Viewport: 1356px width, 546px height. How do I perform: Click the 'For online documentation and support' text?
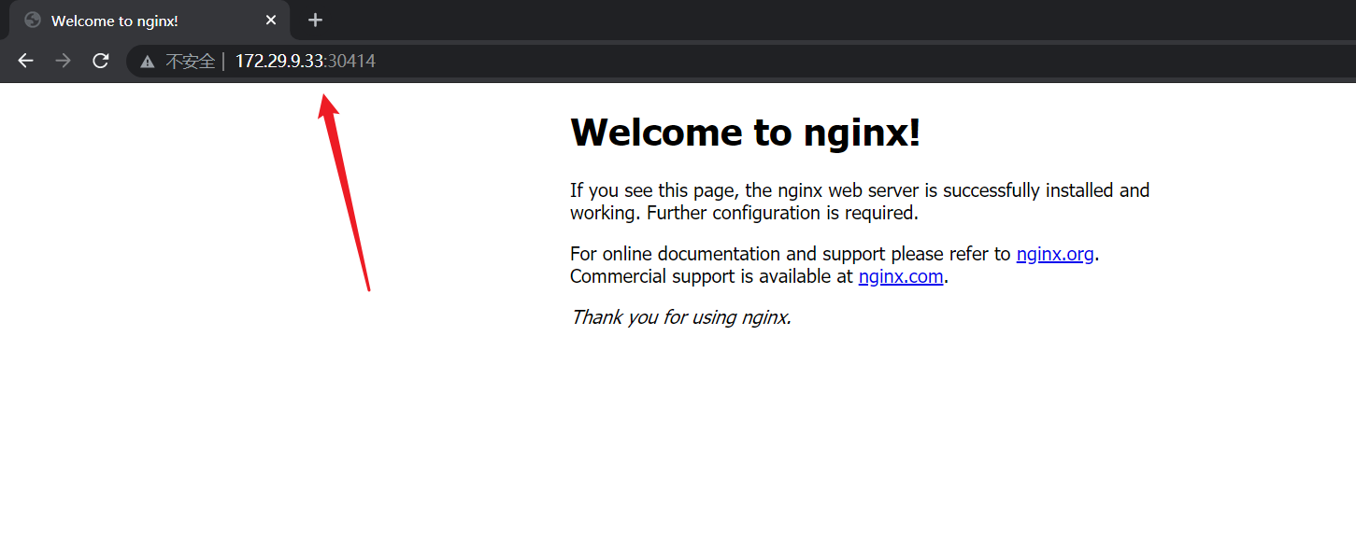click(791, 254)
